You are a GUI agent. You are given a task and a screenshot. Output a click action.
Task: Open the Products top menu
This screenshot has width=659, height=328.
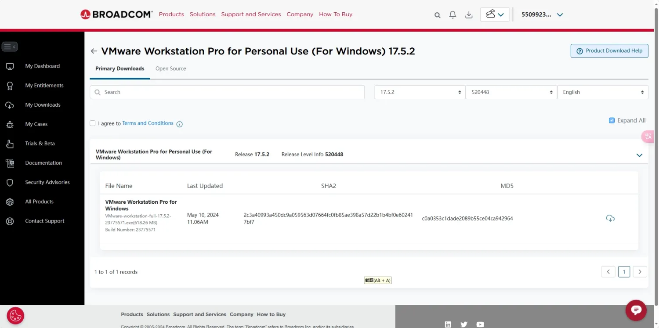pos(171,14)
